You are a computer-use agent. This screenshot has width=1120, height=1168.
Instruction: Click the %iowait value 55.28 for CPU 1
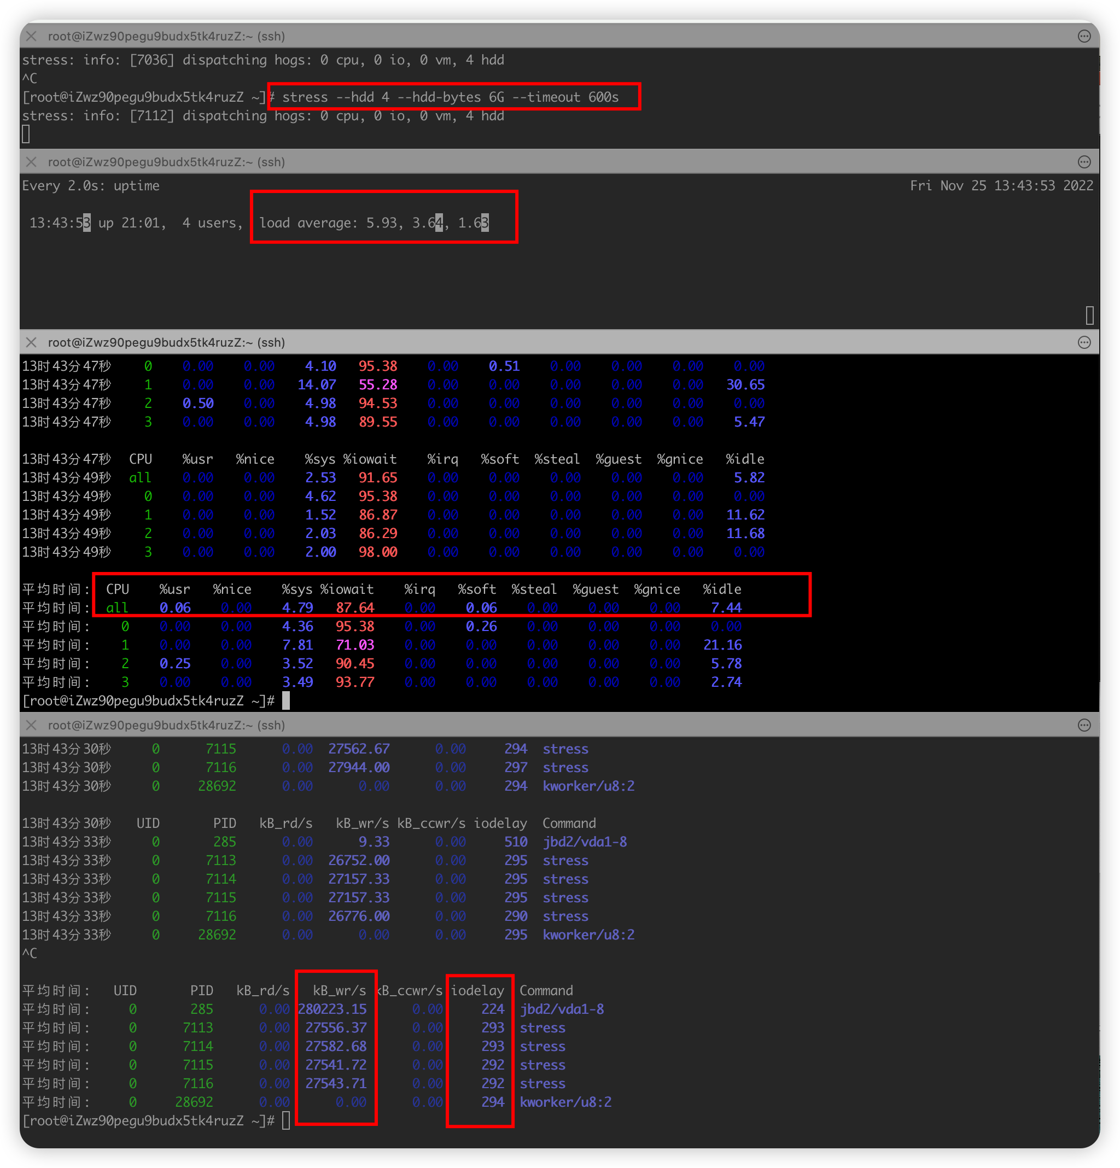tap(378, 385)
